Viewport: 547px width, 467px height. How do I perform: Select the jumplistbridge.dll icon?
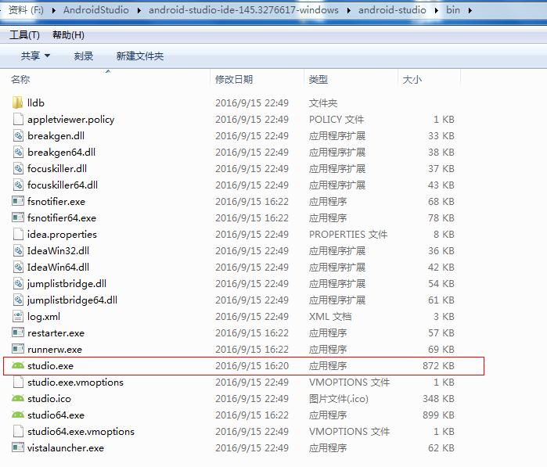pyautogui.click(x=18, y=283)
